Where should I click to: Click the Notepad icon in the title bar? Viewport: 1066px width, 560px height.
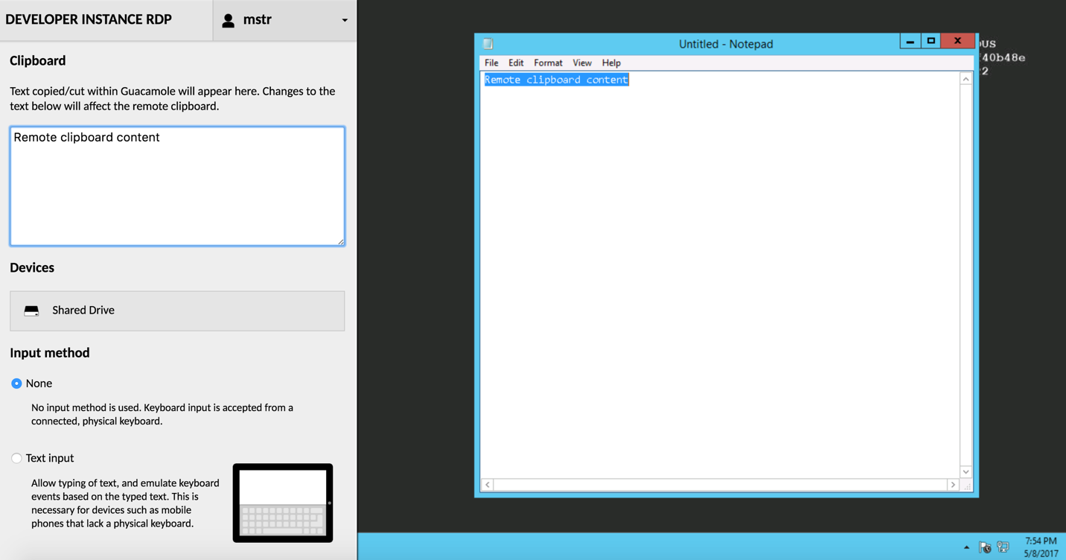487,44
